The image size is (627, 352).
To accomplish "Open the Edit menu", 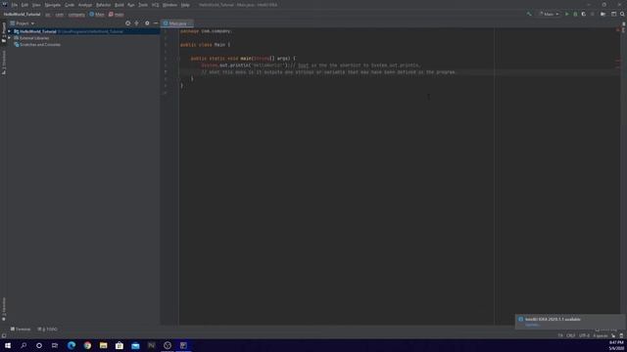I will pos(24,5).
